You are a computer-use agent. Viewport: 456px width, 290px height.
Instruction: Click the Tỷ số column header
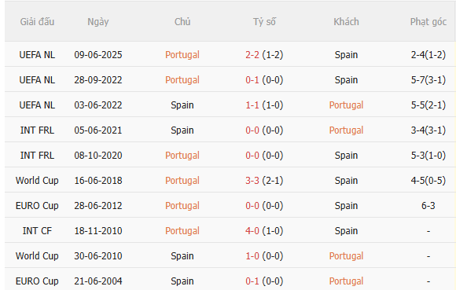[x=264, y=22]
